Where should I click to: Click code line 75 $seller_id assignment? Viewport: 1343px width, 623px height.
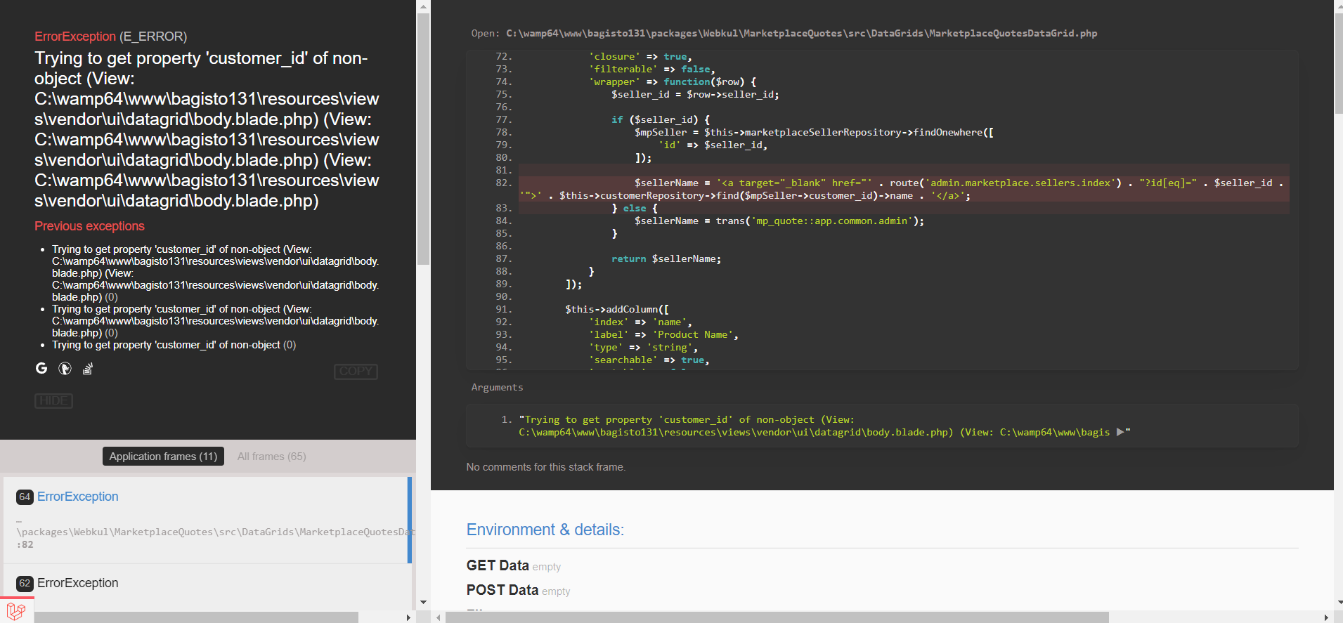tap(695, 94)
